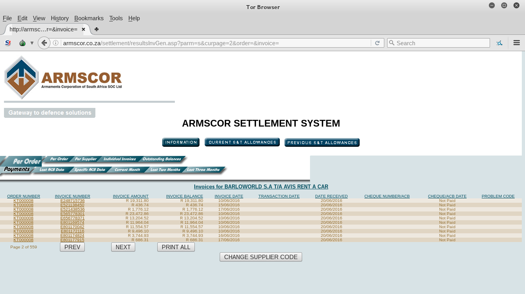Viewport: 525px width, 294px height.
Task: Open invoice E801172116
Action: point(72,231)
